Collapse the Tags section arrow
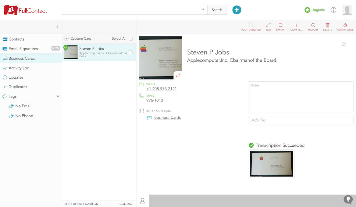This screenshot has height=207, width=356. pyautogui.click(x=58, y=96)
